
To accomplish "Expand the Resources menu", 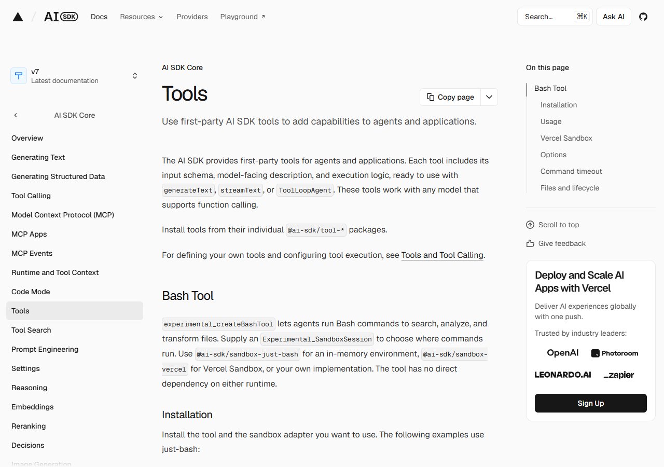I will 142,17.
